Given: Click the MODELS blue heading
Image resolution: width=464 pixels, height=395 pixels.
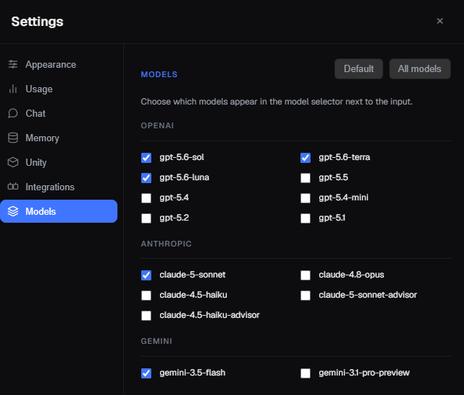Looking at the screenshot, I should 159,74.
